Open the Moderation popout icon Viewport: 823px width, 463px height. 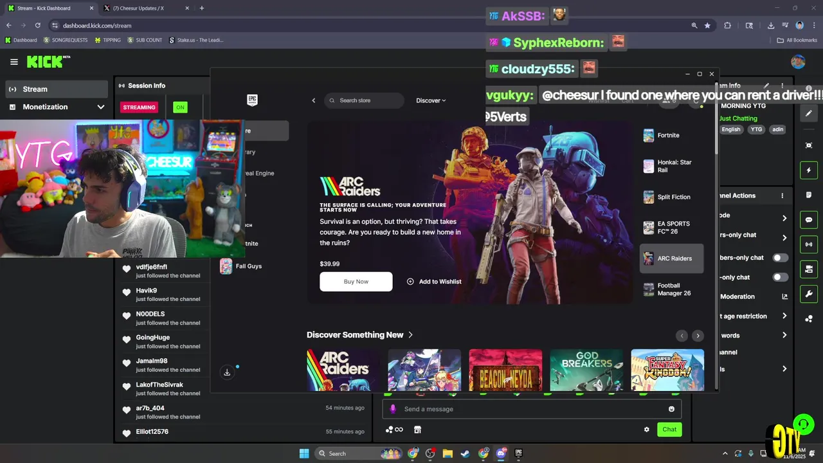click(784, 296)
